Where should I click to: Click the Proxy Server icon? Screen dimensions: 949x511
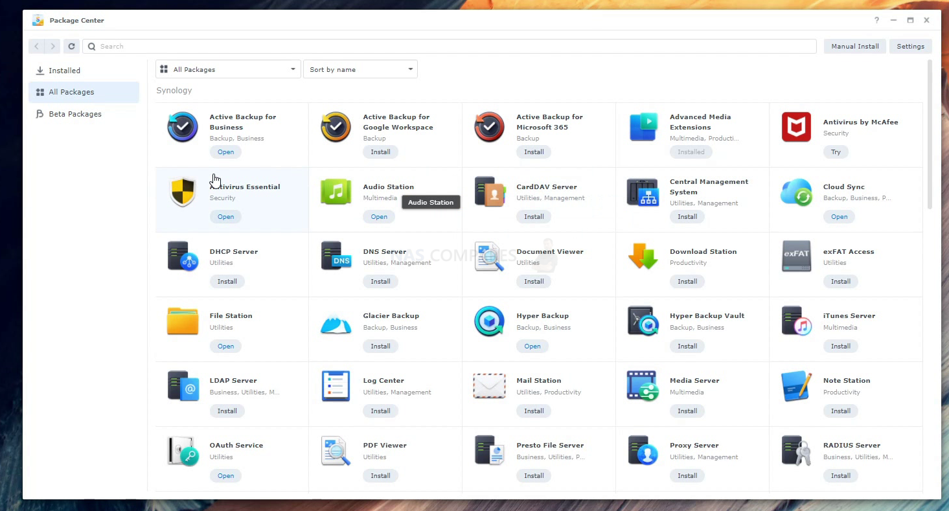[x=643, y=451]
